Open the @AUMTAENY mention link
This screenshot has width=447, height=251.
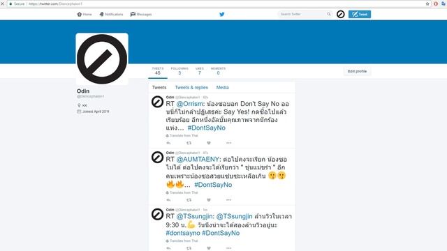tap(198, 160)
